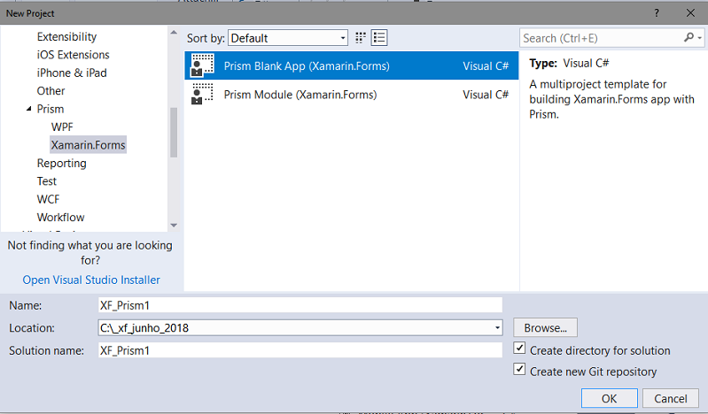Select WPF under Prism

click(62, 126)
